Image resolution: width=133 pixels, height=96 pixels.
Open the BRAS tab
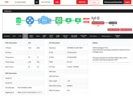(38, 36)
